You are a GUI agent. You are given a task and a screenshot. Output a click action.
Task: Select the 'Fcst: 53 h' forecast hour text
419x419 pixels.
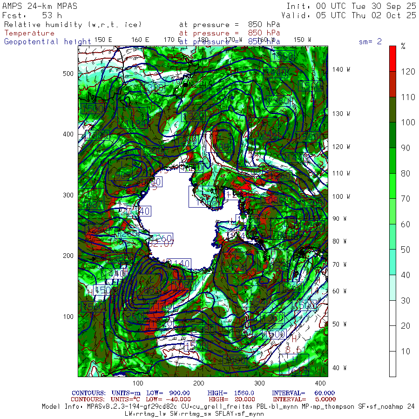[32, 15]
